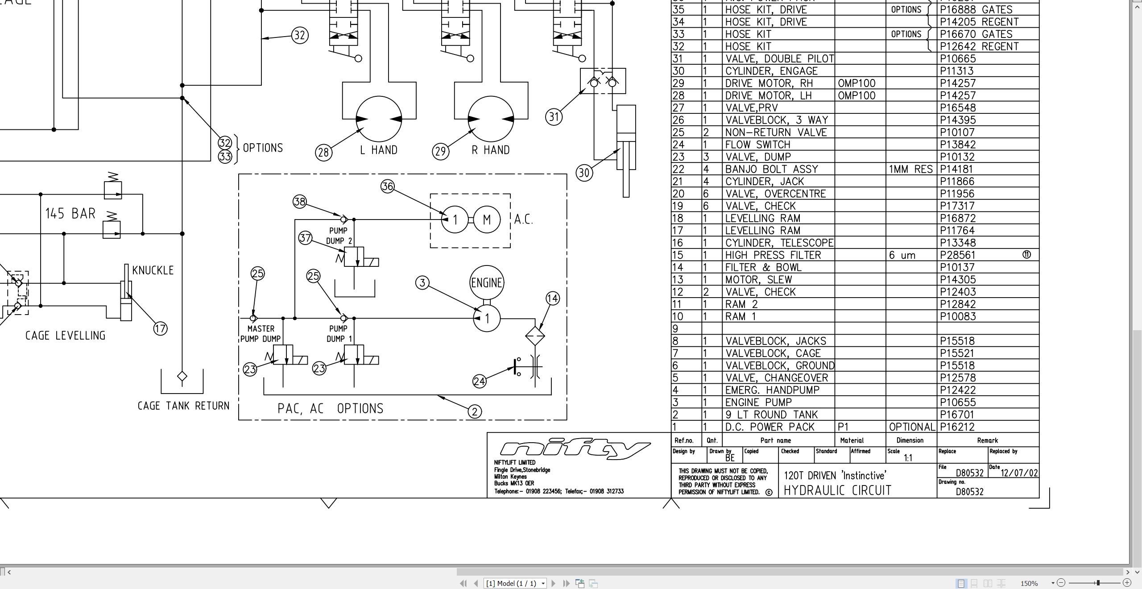
Task: Click balloon 36 in the diagram
Action: click(387, 186)
